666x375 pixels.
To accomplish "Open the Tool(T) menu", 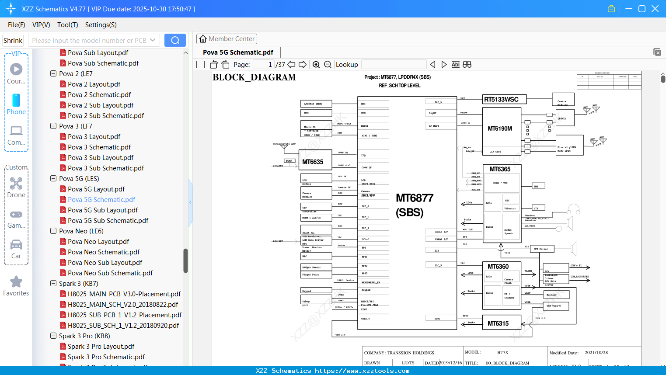I will [x=67, y=25].
